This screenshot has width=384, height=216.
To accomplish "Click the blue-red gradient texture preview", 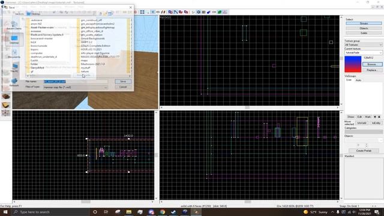I will (353, 64).
